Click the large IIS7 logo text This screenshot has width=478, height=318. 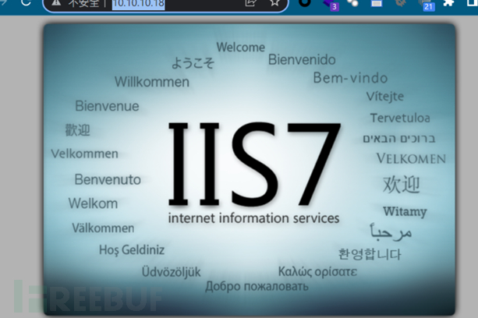tap(254, 164)
